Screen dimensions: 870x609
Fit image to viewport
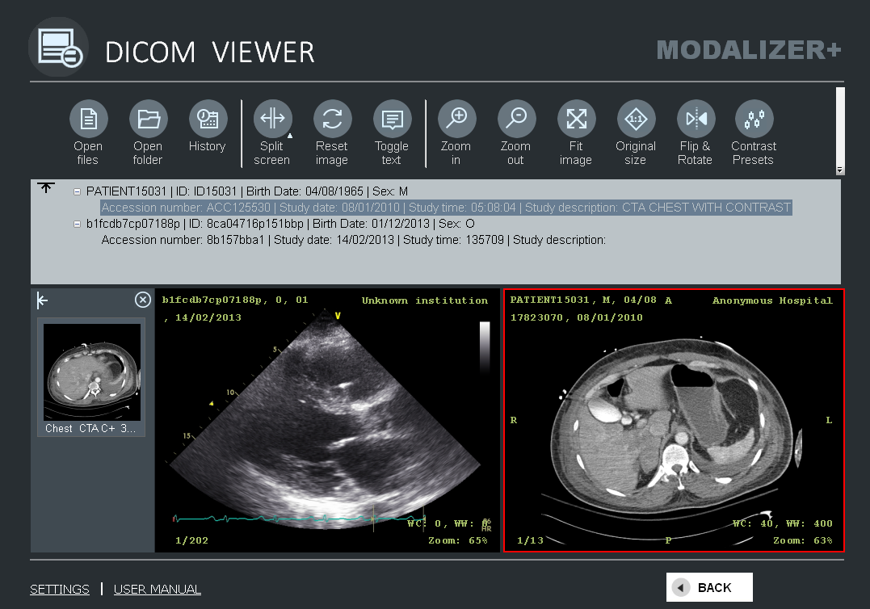576,120
